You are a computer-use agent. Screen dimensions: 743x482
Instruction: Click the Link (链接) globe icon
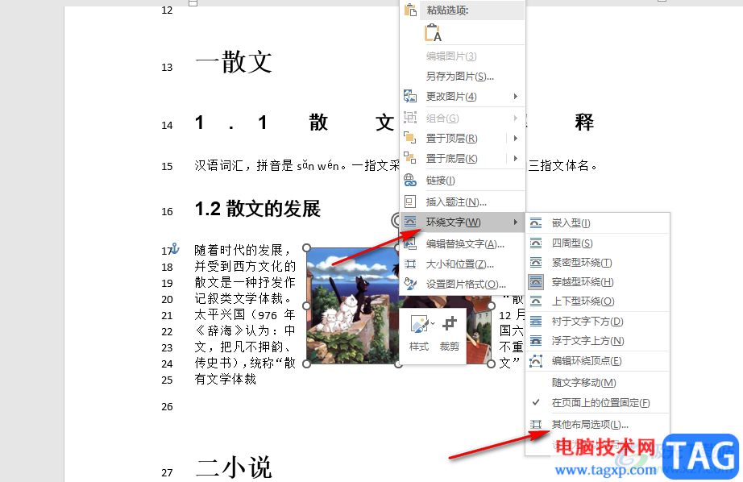410,180
